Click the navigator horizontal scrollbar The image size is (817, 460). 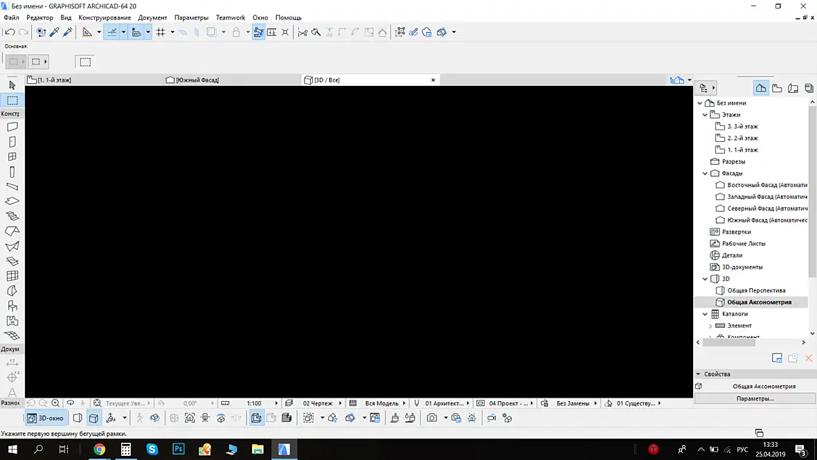tap(751, 343)
